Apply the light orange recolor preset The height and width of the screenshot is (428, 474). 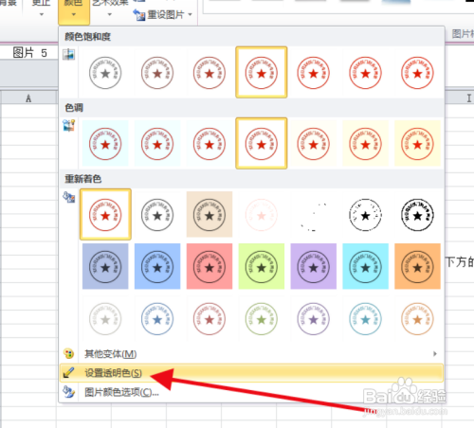click(x=417, y=318)
